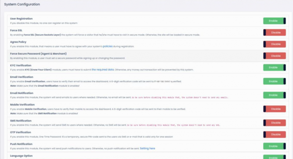Toggle the Agree Policy Disable switch
293x159 pixels.
coord(274,44)
